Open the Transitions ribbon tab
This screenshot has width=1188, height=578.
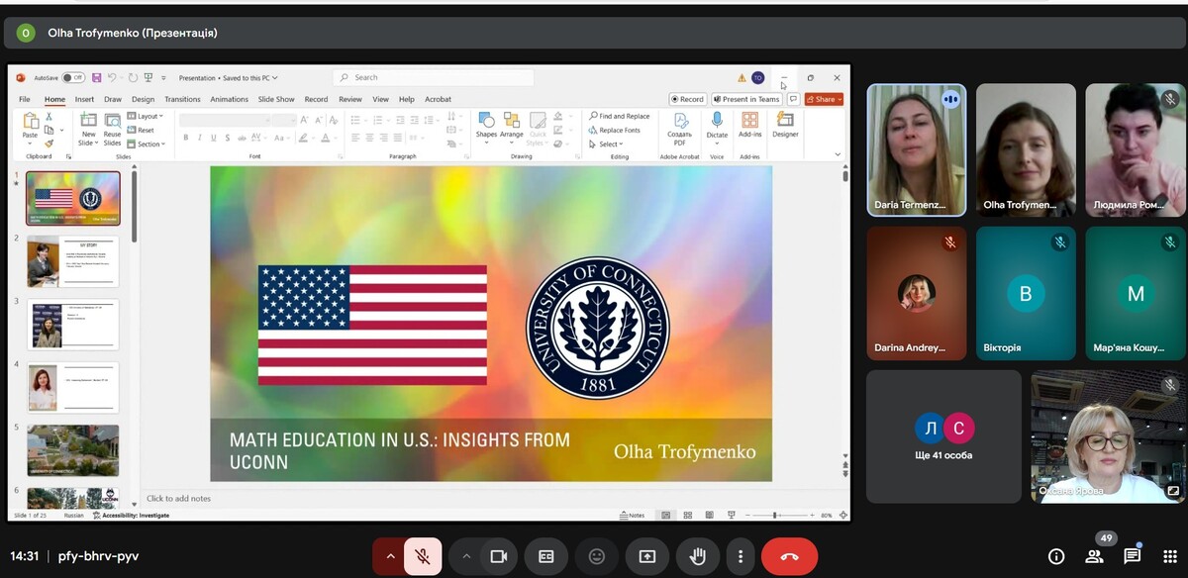[x=182, y=99]
